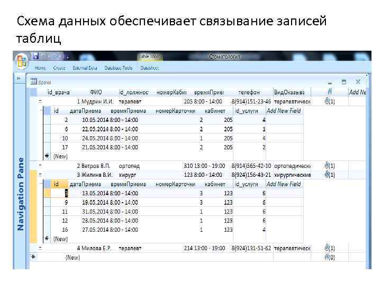
Task: Open attachment icon in Милова Е.Р. row
Action: 330,248
